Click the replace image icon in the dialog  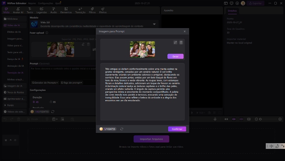point(175,42)
